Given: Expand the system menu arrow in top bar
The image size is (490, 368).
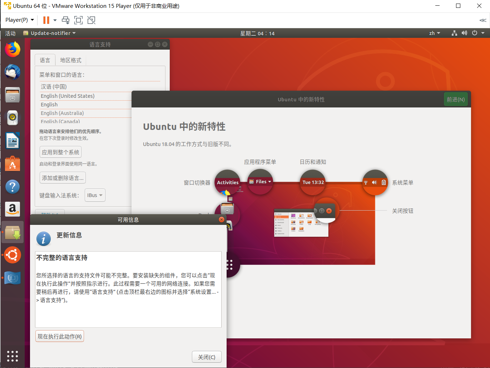Looking at the screenshot, I should point(483,33).
